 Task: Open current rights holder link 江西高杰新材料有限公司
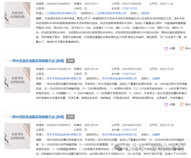(111, 13)
